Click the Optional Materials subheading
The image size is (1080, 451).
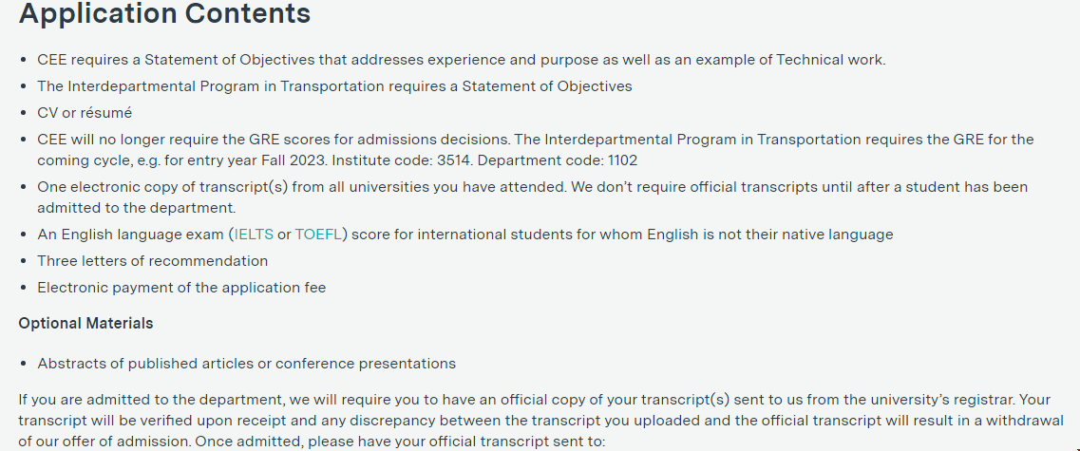click(x=86, y=323)
